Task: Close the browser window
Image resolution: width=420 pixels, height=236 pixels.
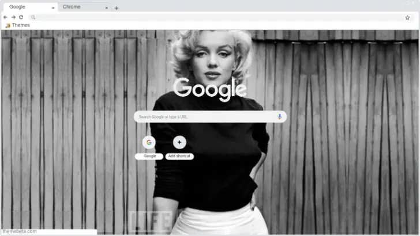Action: pos(414,3)
